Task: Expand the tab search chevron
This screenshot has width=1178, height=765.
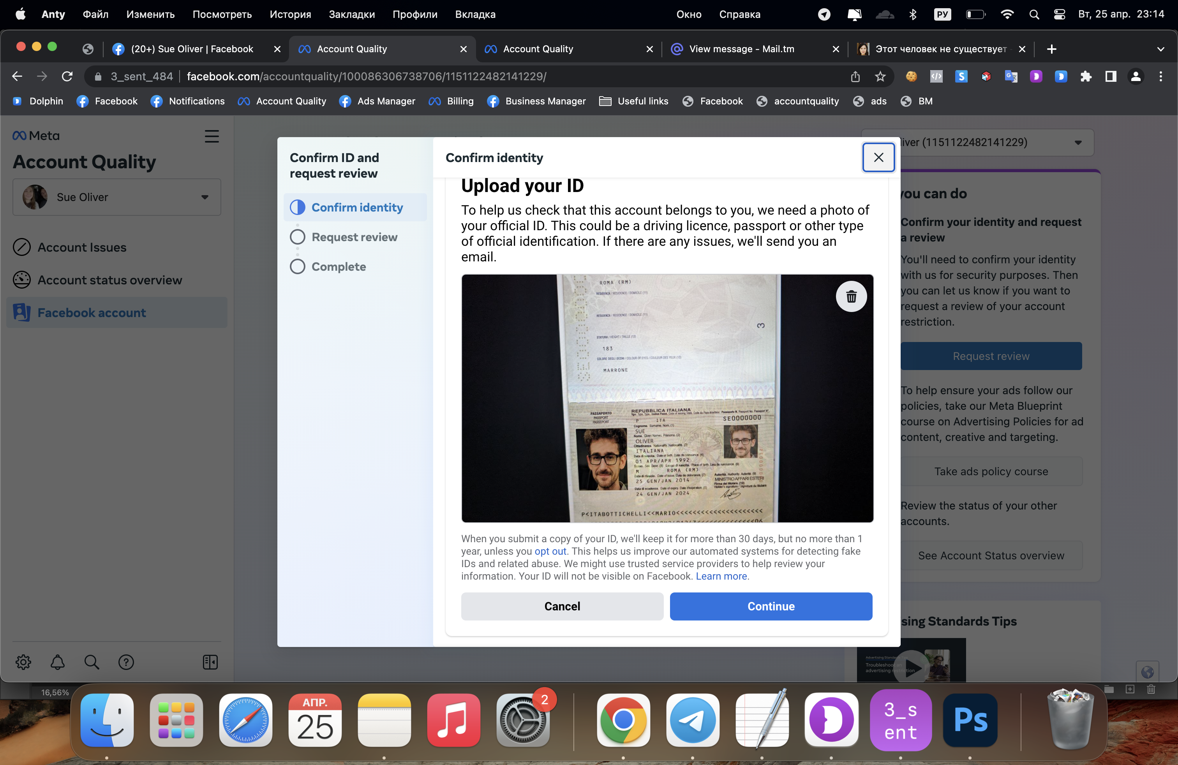Action: click(x=1160, y=49)
